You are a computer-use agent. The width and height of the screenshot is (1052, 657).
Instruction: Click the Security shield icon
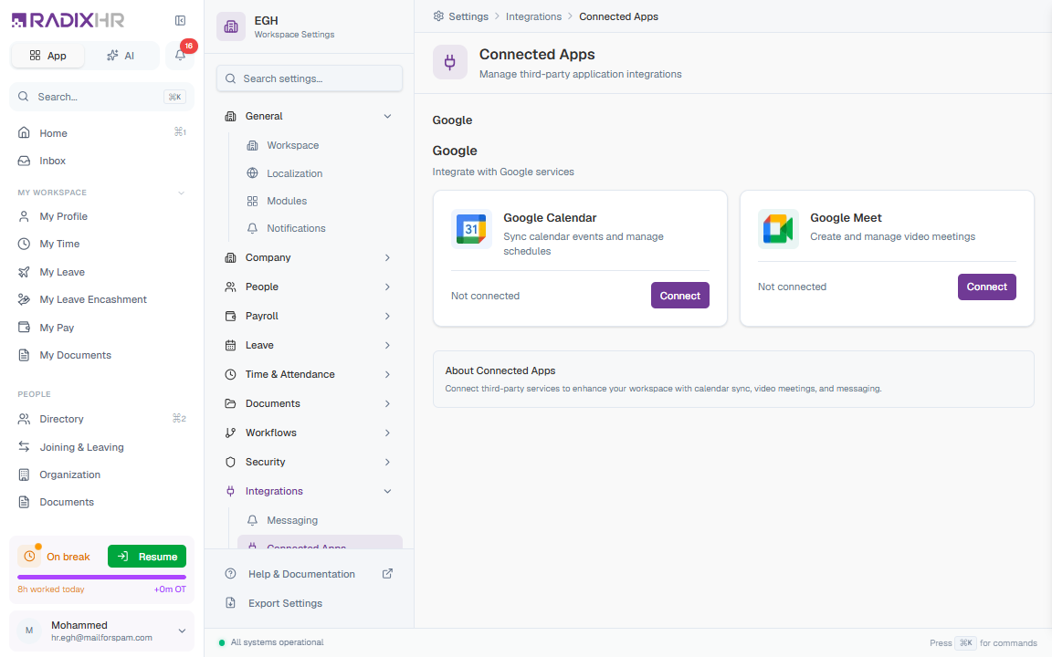pos(231,462)
